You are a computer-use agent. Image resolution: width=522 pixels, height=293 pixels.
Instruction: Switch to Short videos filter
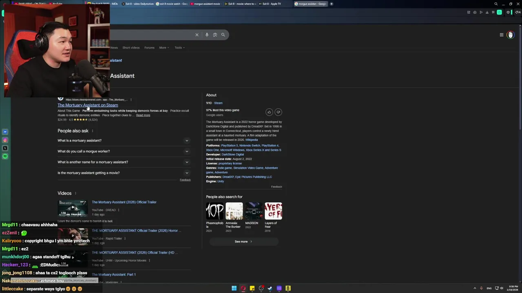pos(131,48)
